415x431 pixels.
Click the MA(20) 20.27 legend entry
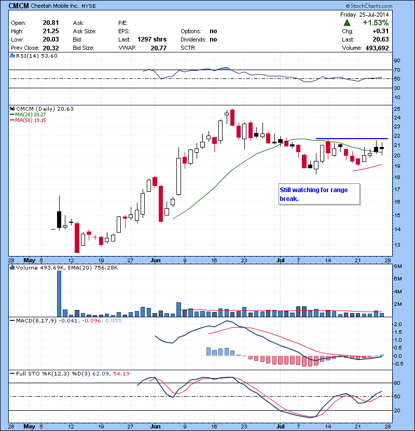31,115
